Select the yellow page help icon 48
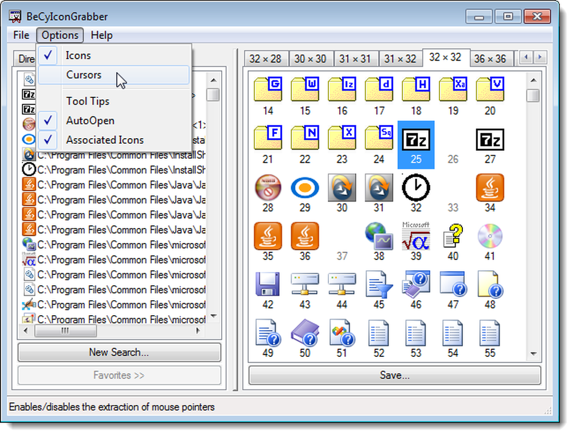 point(490,284)
